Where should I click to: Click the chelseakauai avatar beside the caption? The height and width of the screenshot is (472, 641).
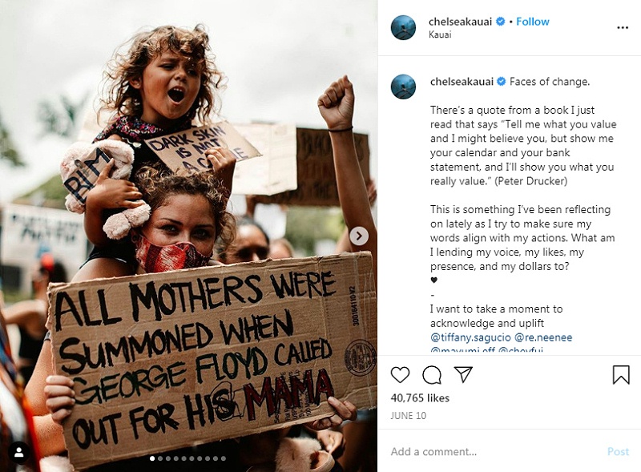coord(403,87)
